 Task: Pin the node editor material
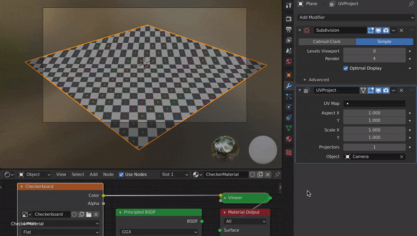(x=277, y=175)
